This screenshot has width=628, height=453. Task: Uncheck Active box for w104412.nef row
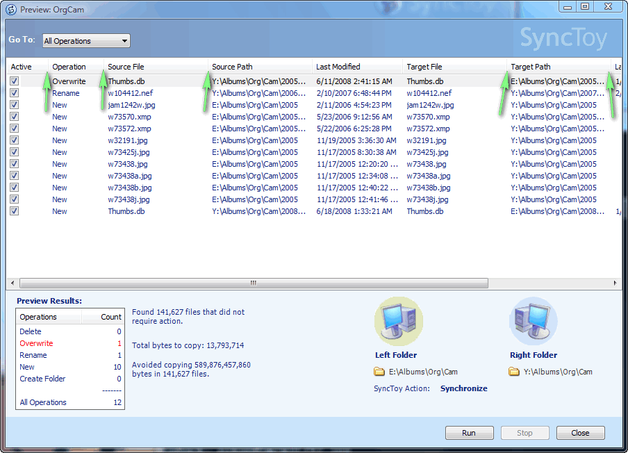point(15,93)
